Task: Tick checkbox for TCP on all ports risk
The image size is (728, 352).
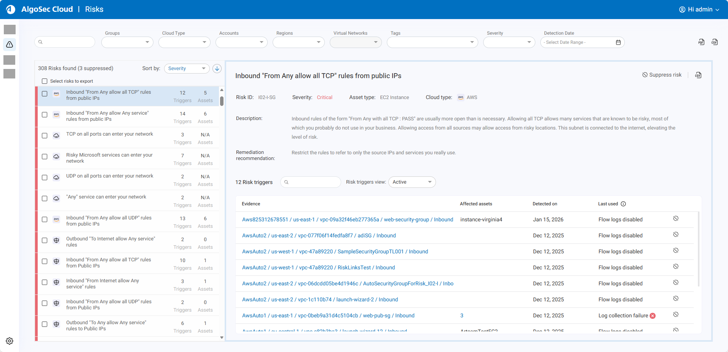Action: pos(45,136)
